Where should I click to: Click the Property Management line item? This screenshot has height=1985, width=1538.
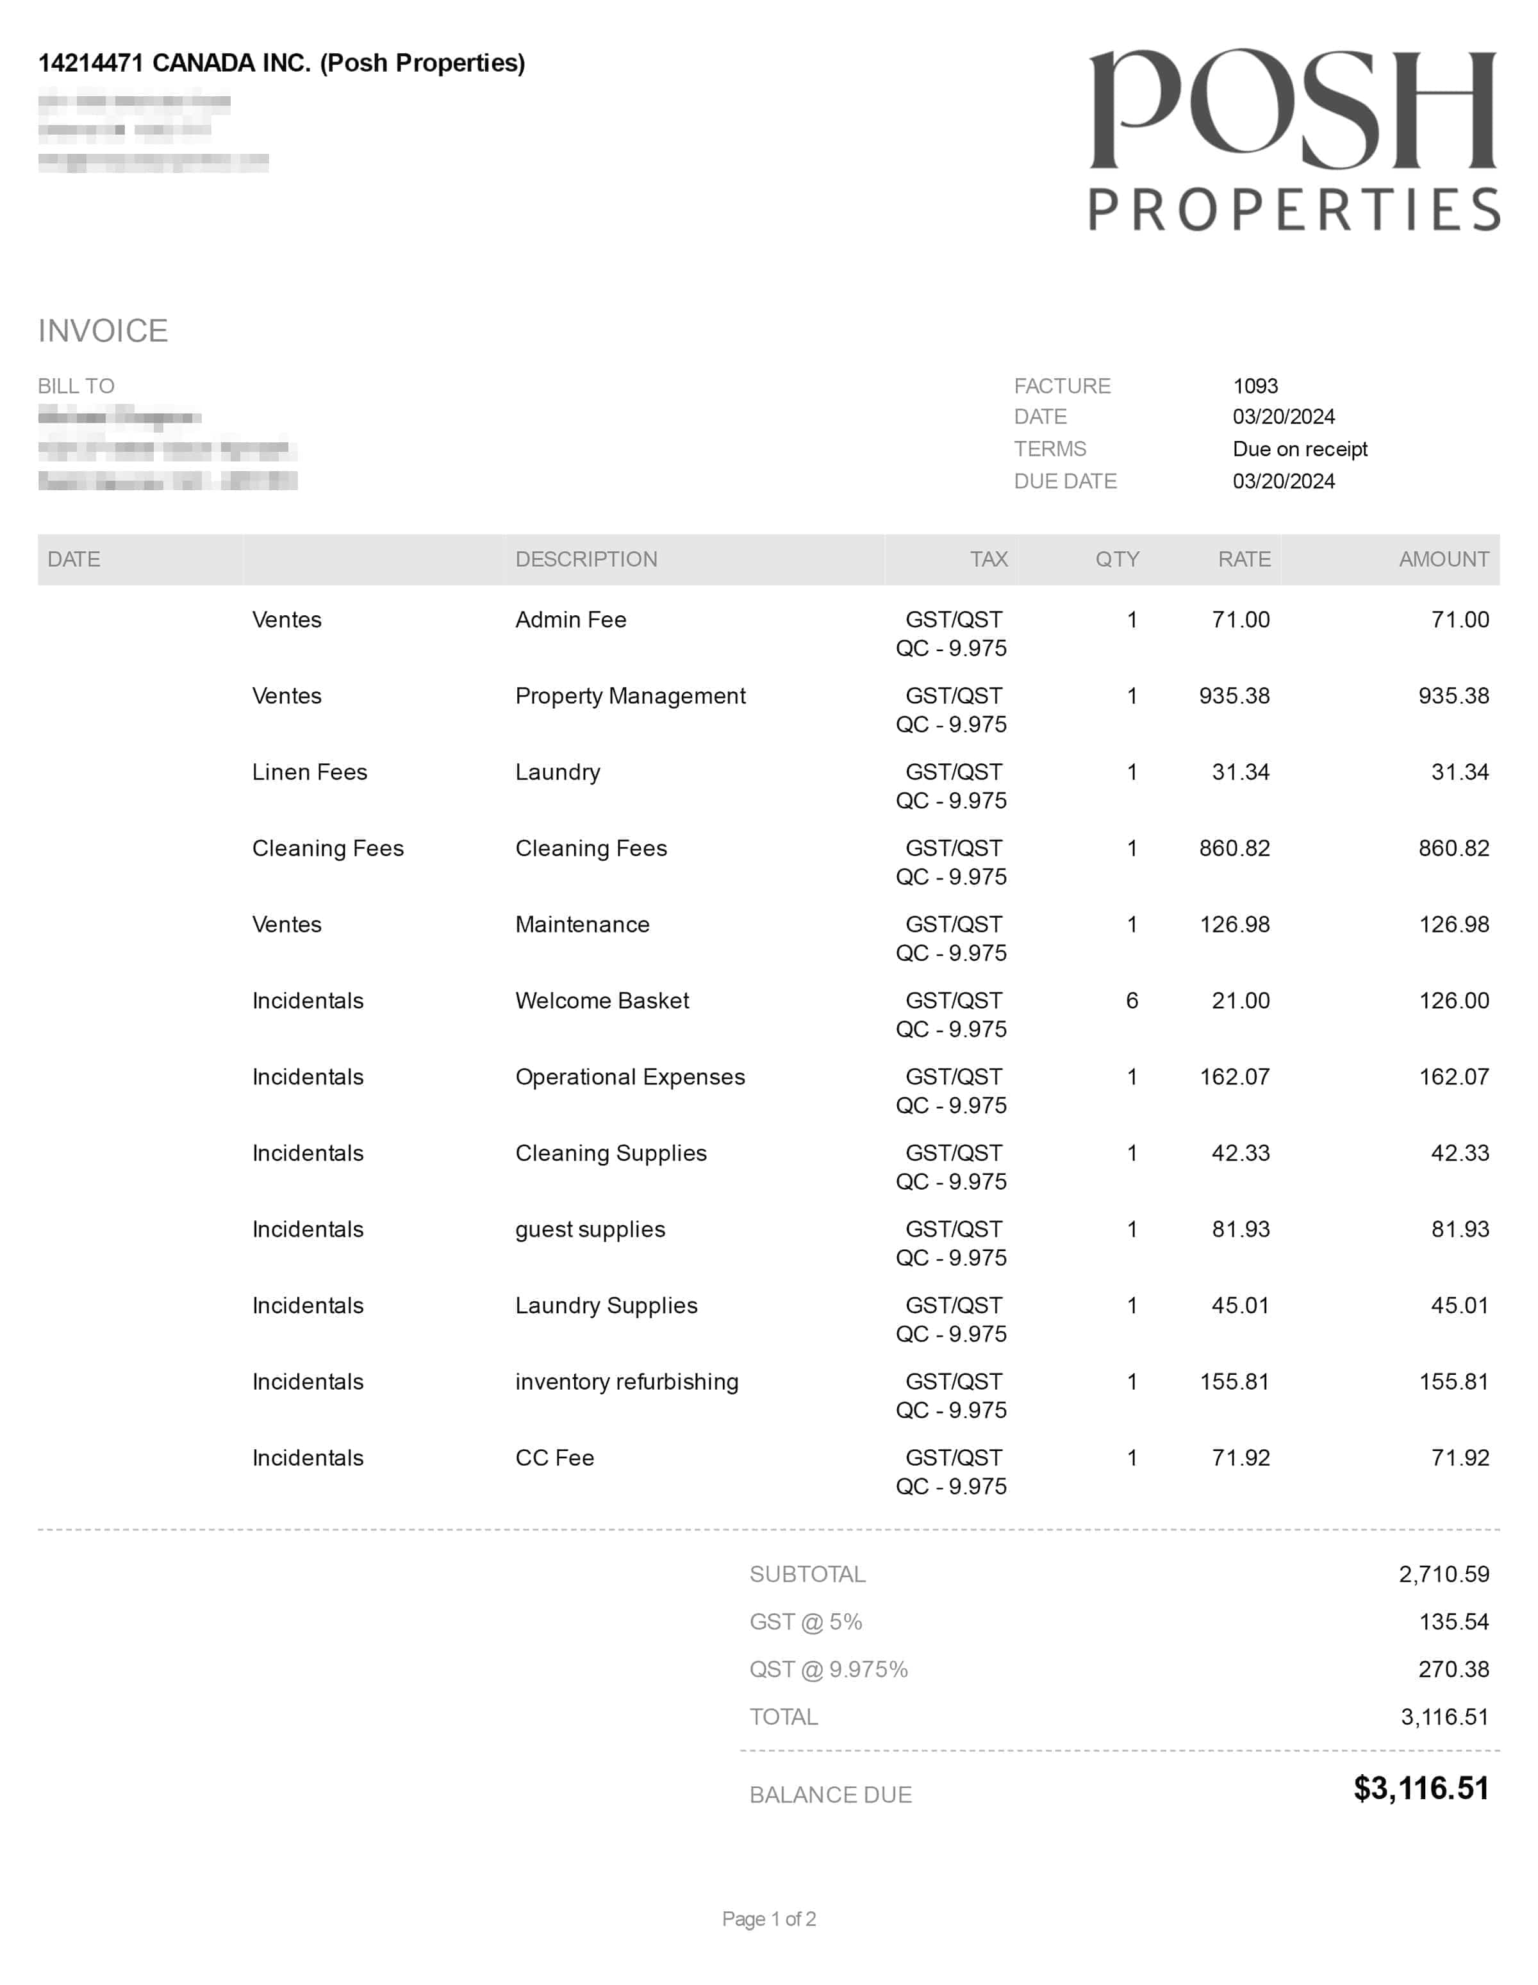point(630,696)
